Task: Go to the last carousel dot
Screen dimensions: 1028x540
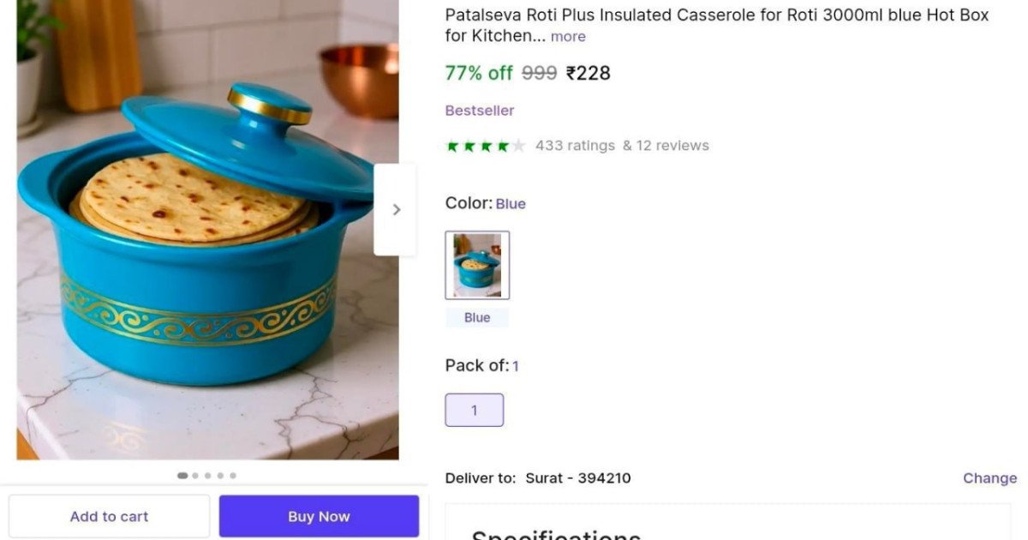Action: point(233,475)
